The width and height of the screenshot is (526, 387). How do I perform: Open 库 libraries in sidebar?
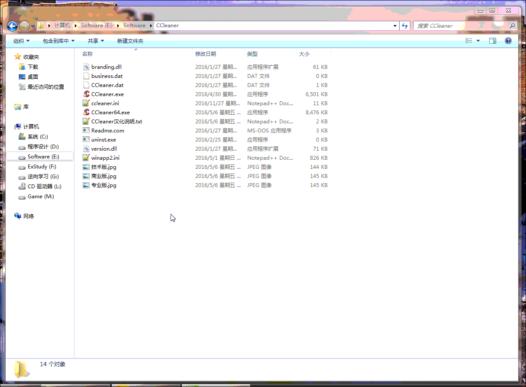click(22, 106)
